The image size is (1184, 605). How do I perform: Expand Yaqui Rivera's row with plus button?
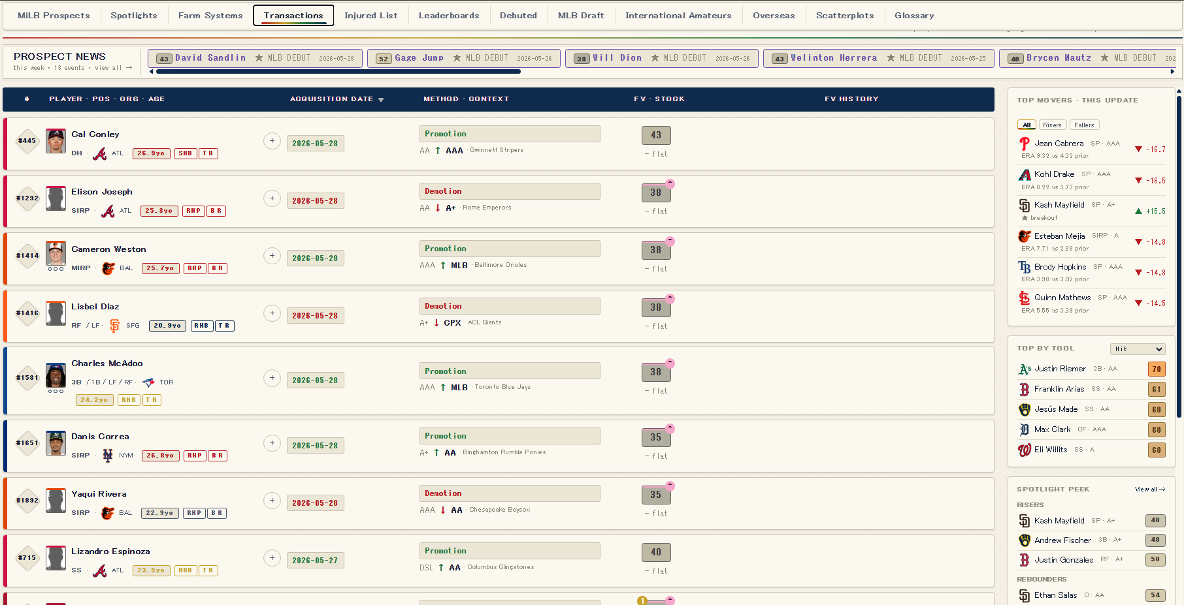[x=272, y=501]
